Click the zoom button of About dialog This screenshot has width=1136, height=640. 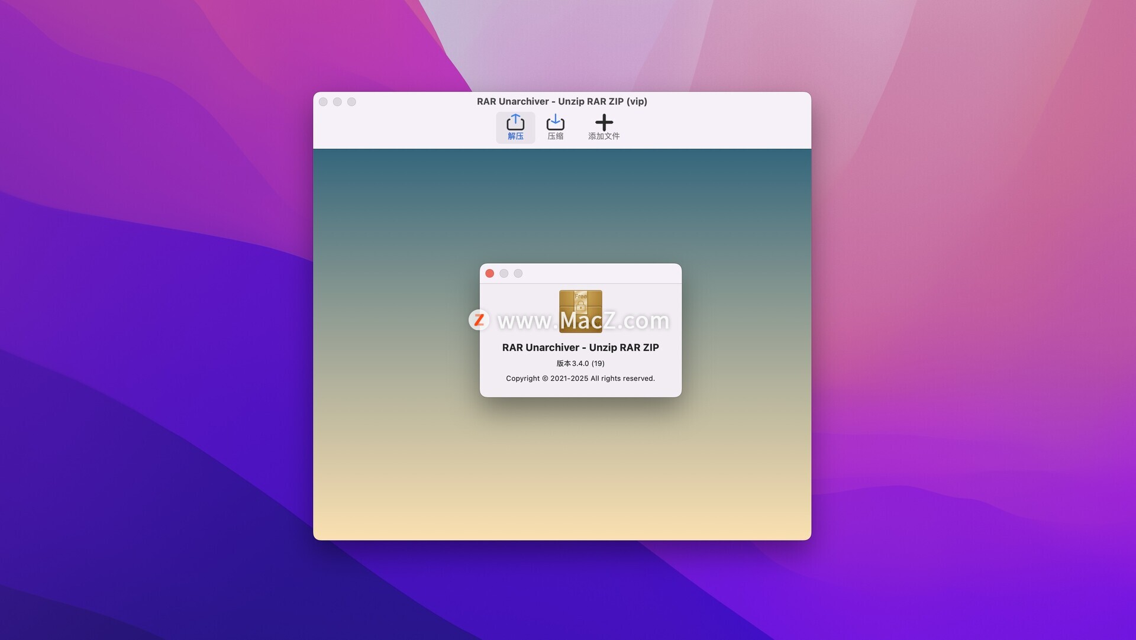[518, 273]
